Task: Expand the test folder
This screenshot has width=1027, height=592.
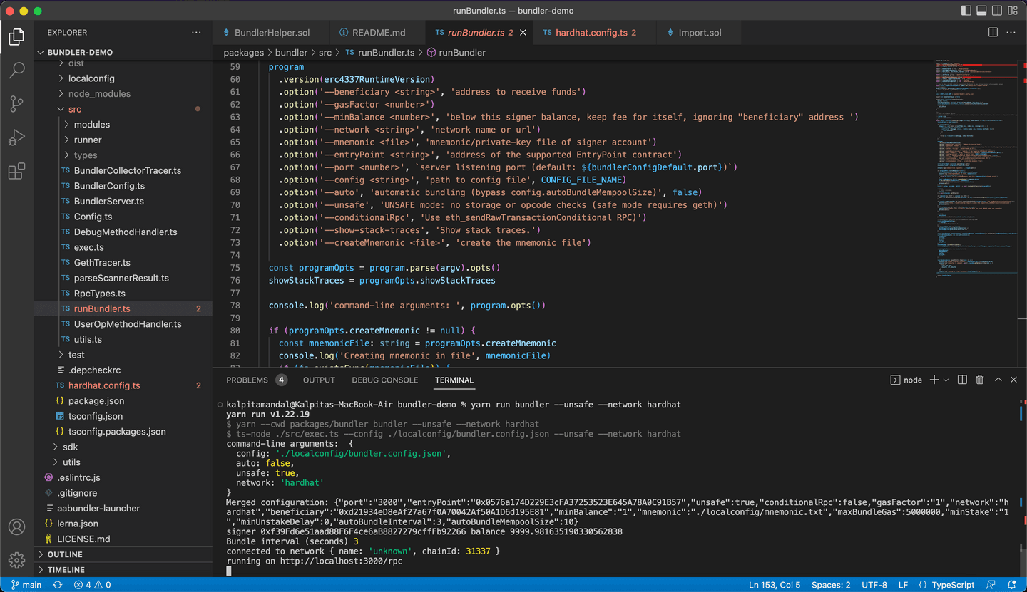Action: 123,355
